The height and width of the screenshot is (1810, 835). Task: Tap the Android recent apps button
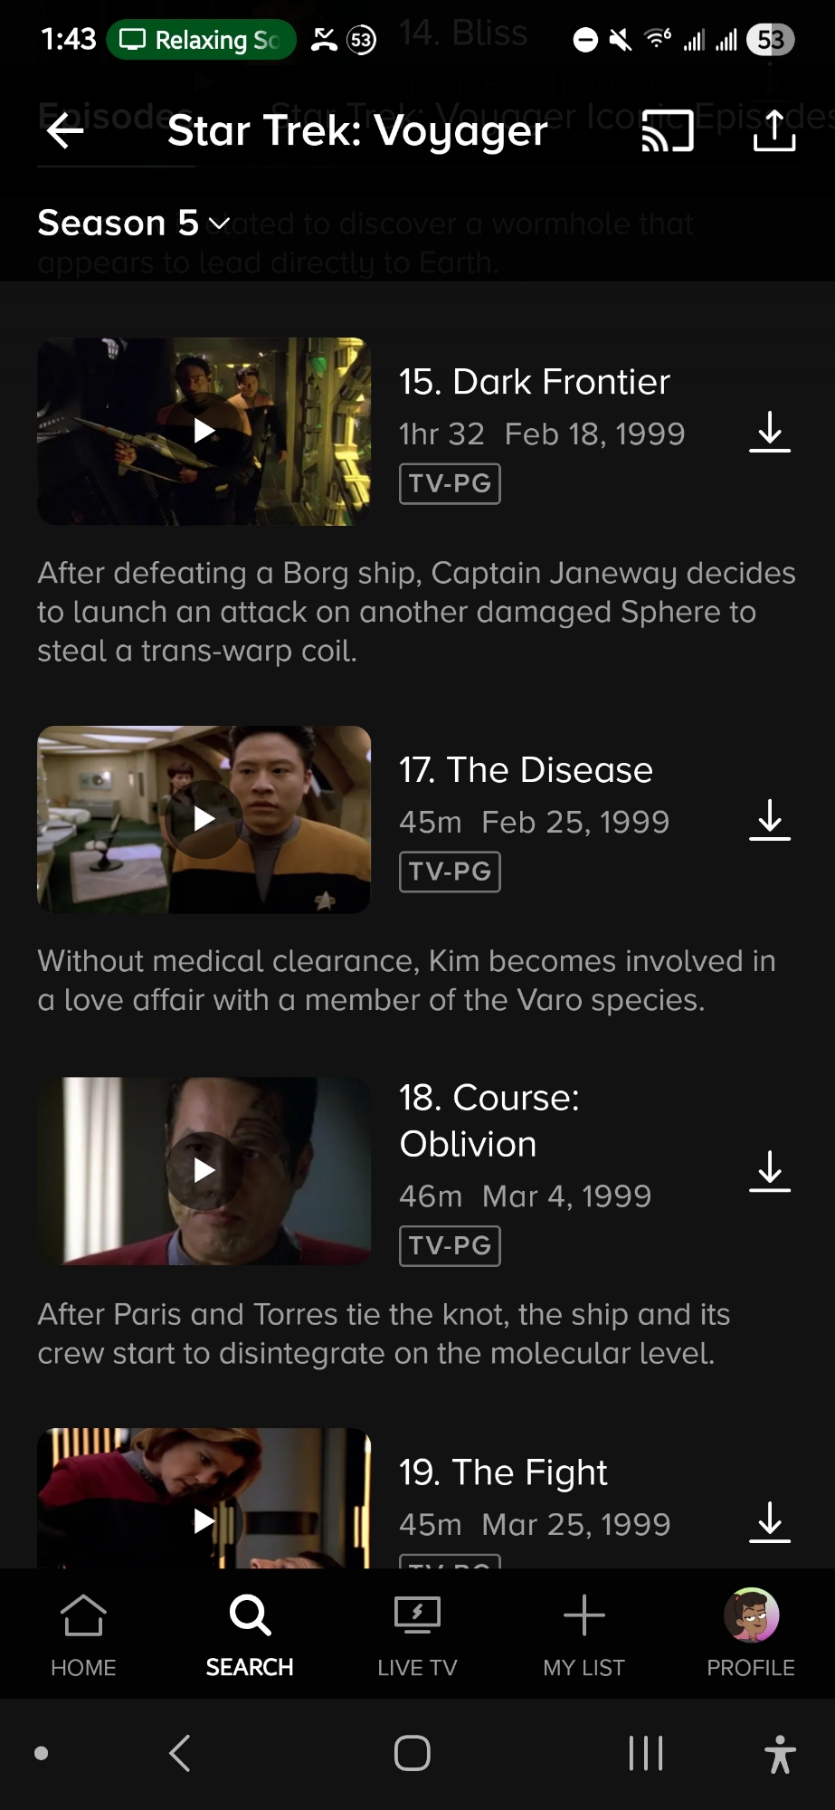pos(646,1753)
